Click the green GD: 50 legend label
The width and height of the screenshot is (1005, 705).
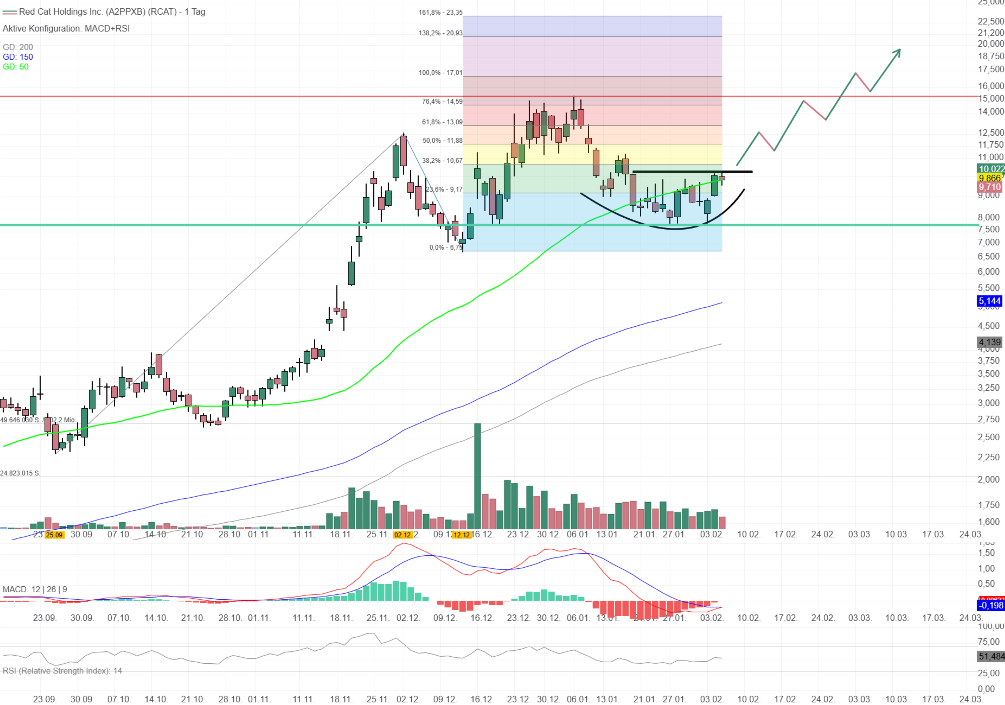click(x=16, y=67)
